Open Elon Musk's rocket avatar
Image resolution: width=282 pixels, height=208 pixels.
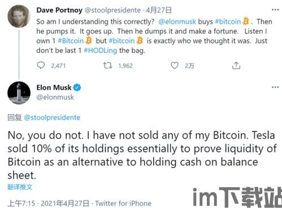19,93
